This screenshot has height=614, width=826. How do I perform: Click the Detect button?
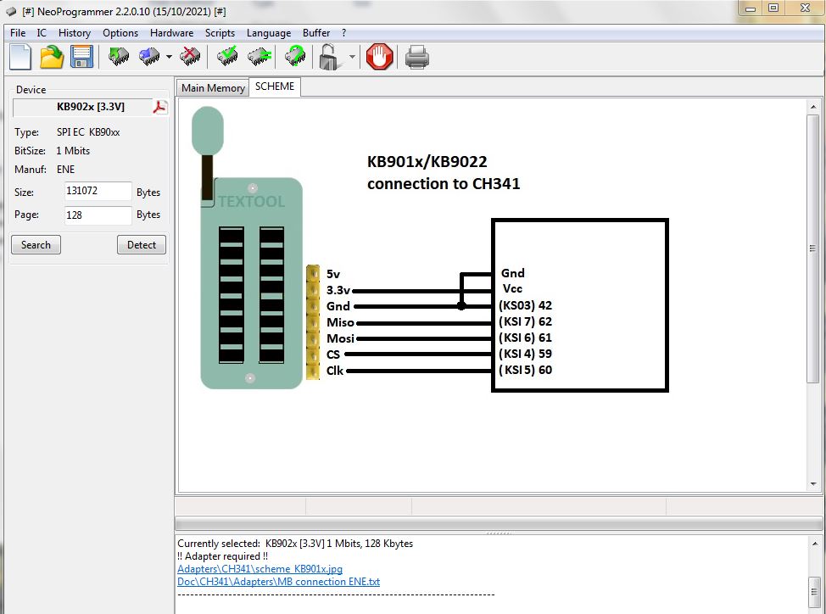click(142, 245)
